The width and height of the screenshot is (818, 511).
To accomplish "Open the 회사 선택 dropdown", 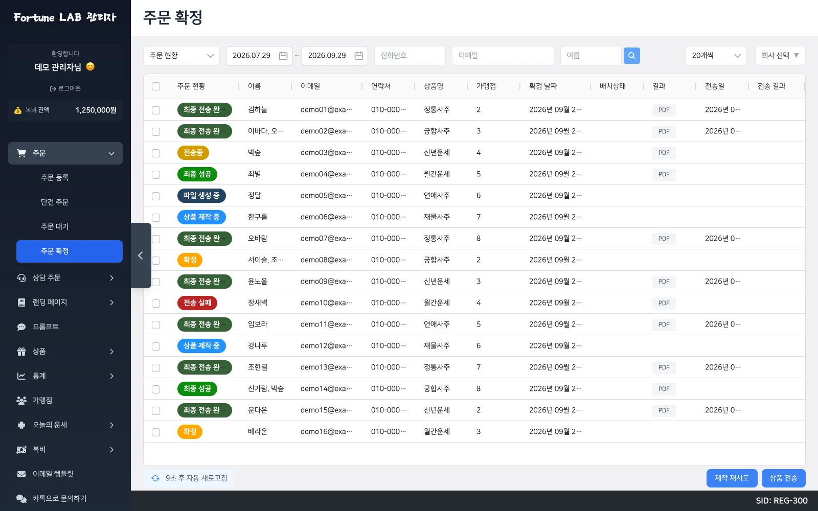I will coord(780,56).
